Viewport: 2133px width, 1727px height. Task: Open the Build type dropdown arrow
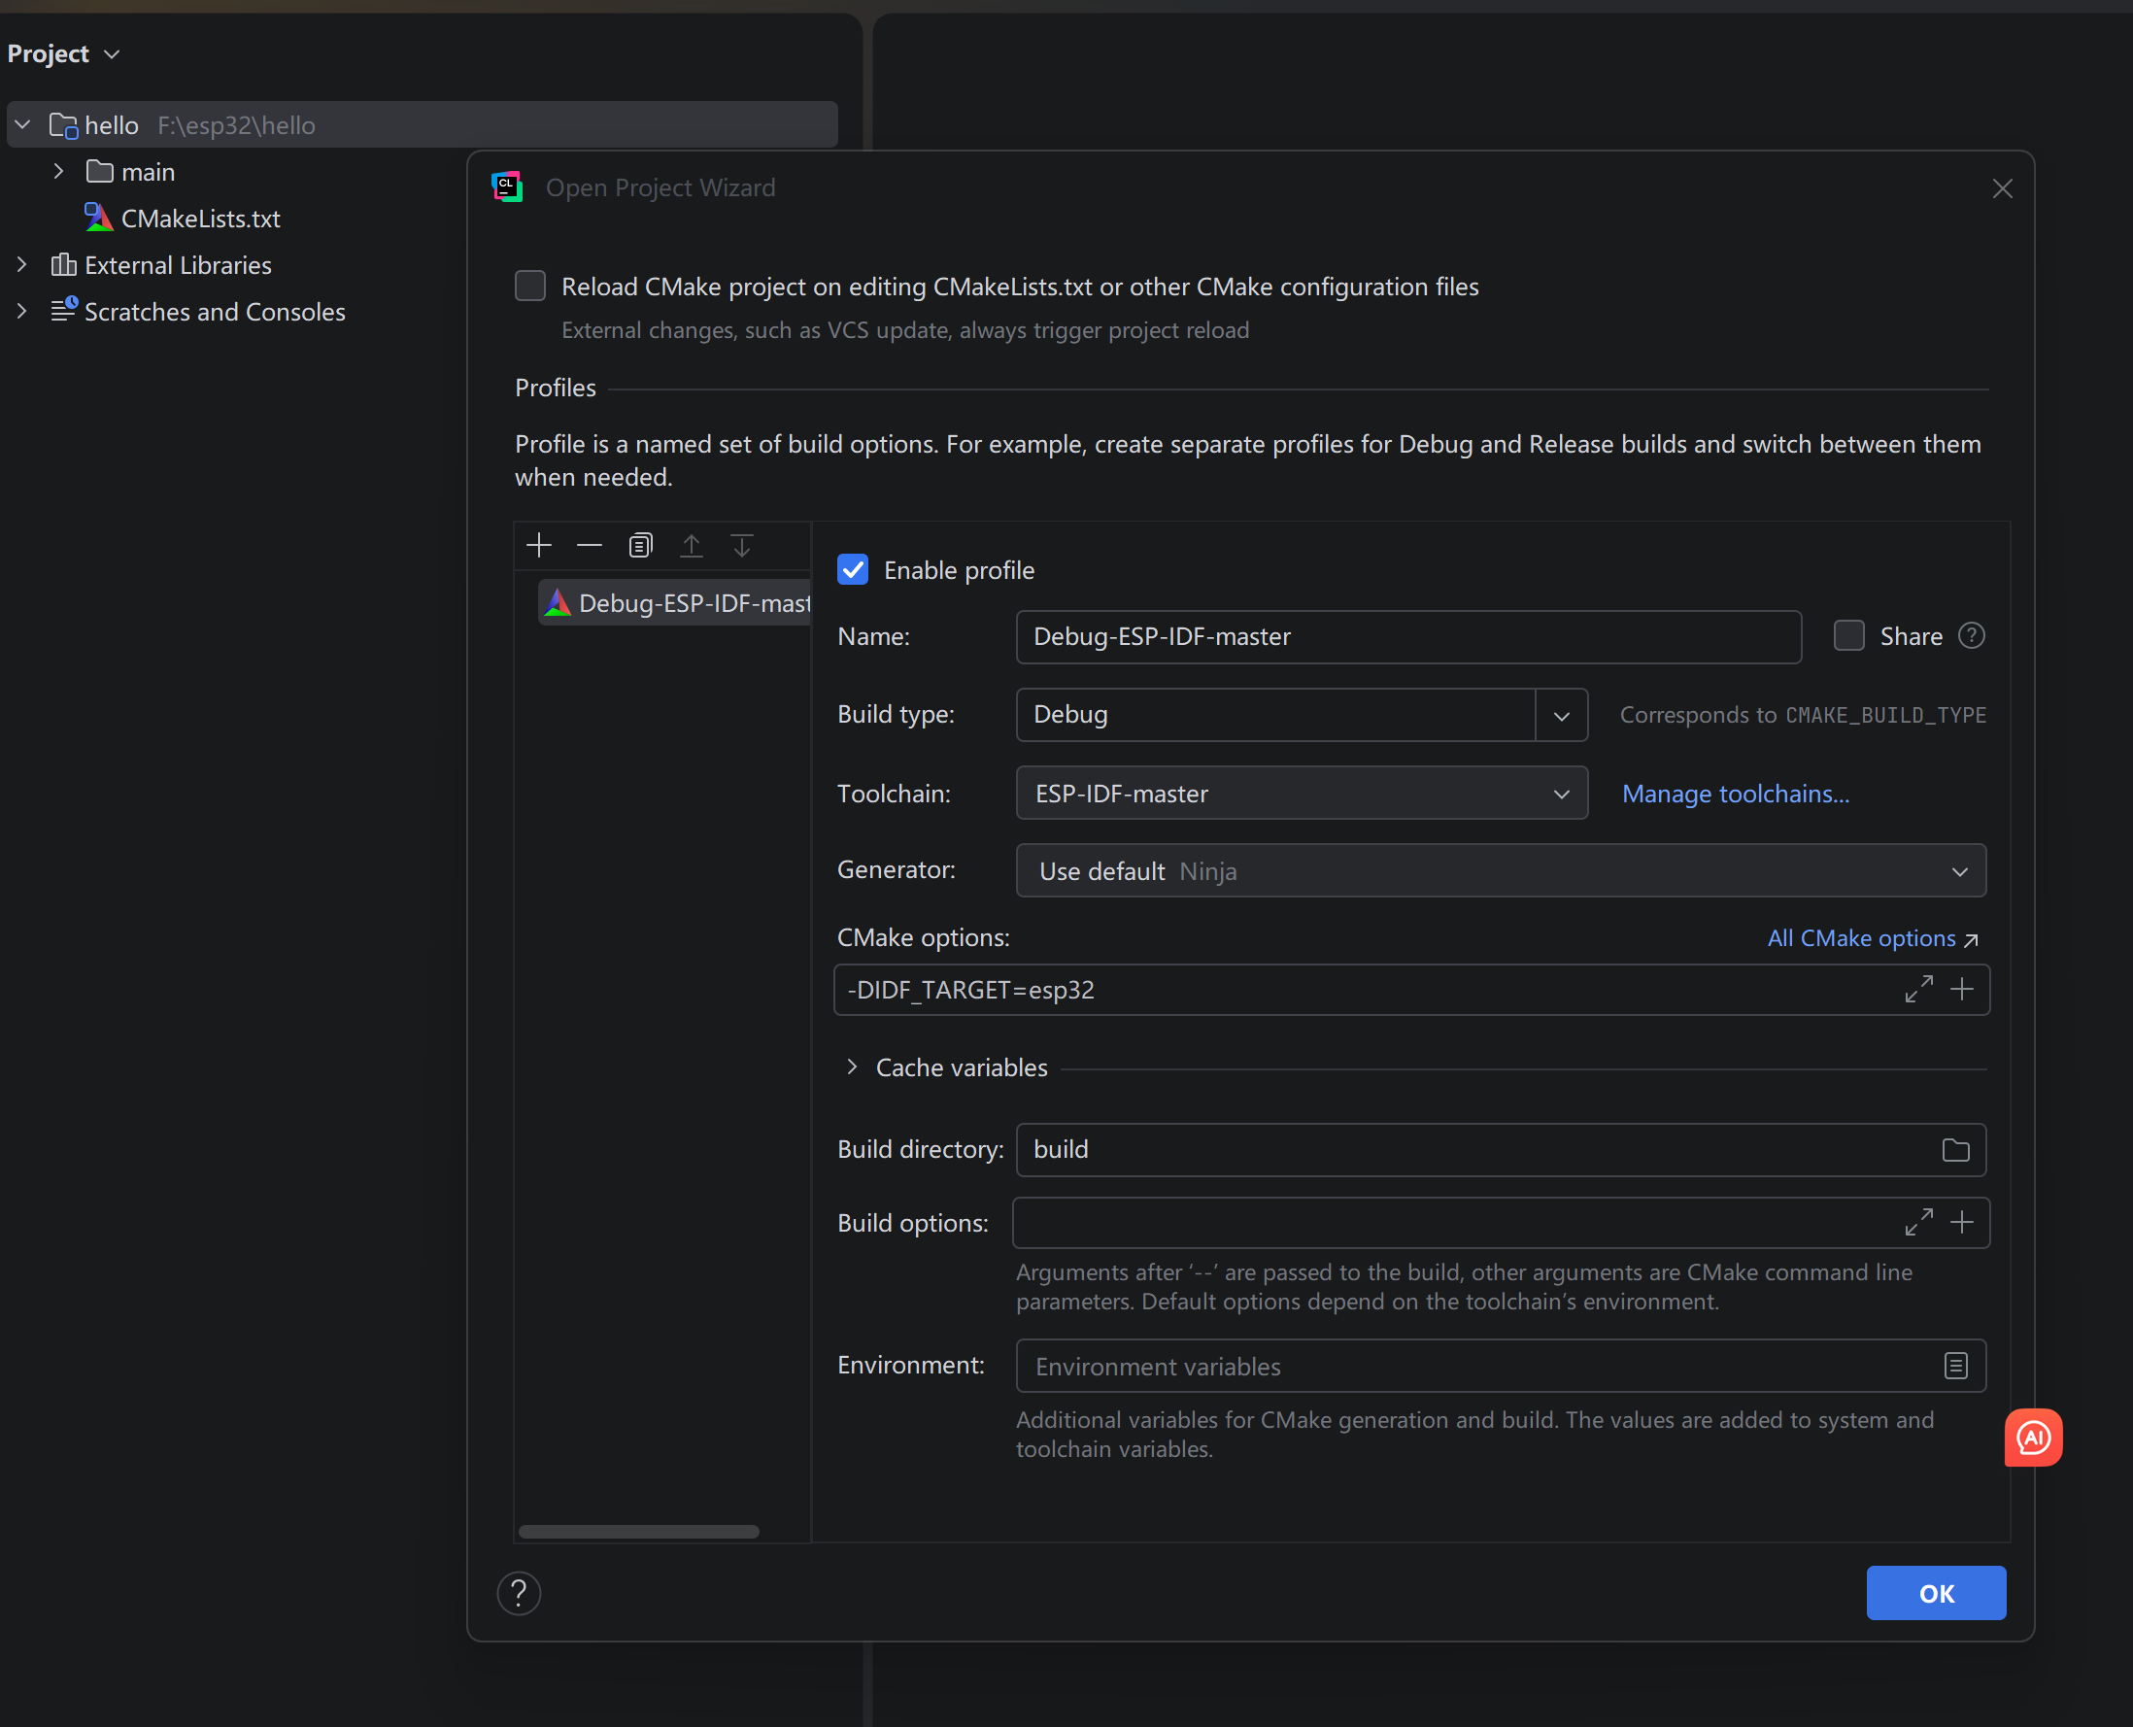1562,715
